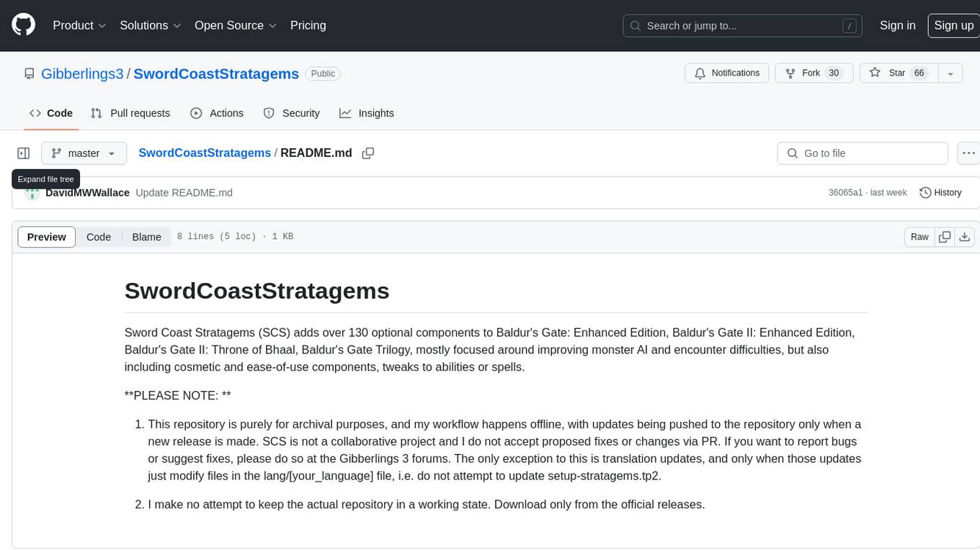Open the master branch selector
The image size is (980, 550).
84,153
